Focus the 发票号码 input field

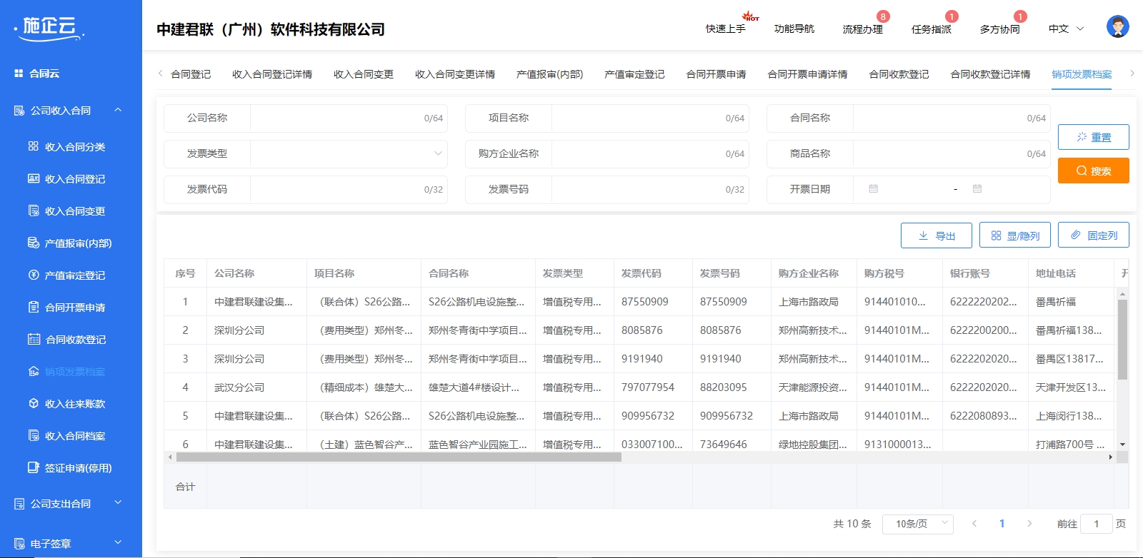[650, 189]
